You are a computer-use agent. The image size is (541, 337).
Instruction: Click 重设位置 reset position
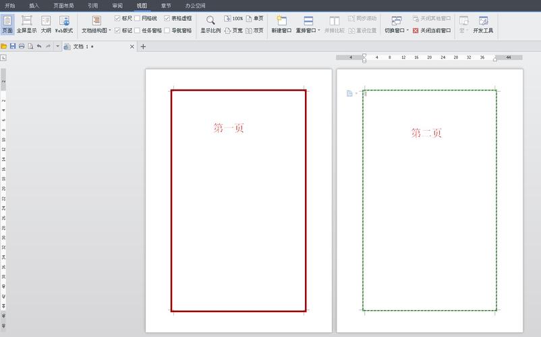[x=362, y=30]
